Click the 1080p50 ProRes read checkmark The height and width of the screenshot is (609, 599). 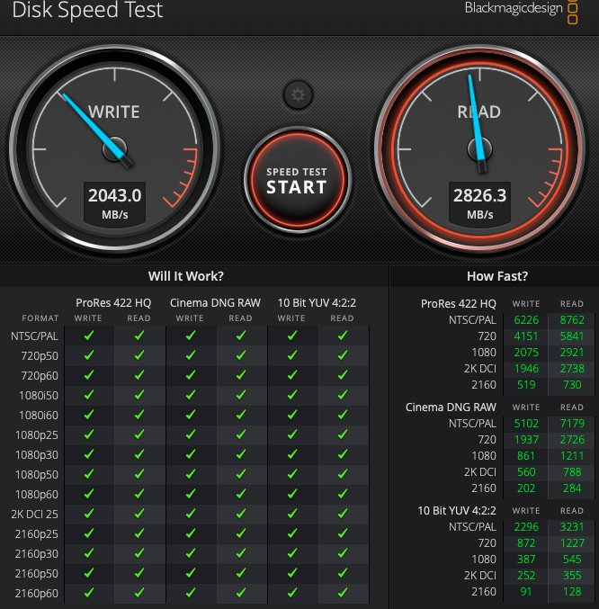pyautogui.click(x=139, y=474)
